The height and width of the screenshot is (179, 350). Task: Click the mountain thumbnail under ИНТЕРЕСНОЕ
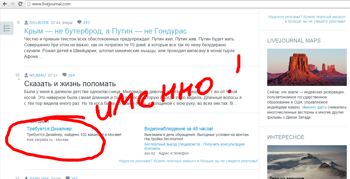[307, 162]
